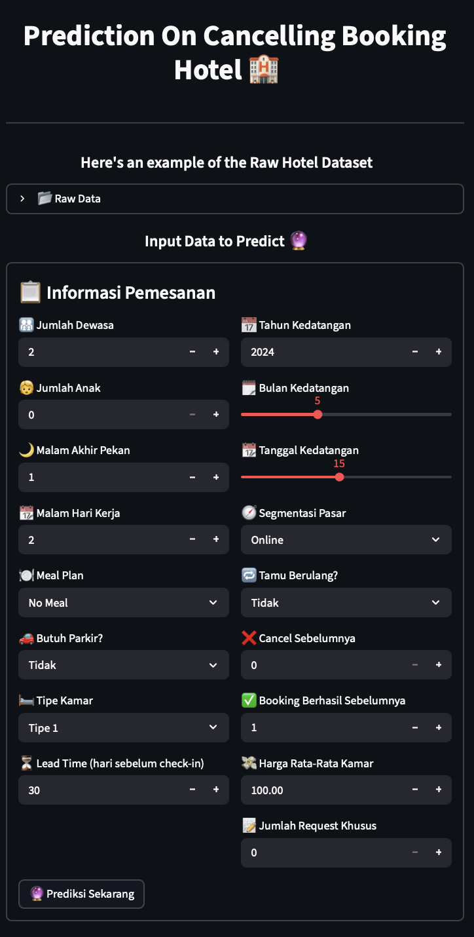Image resolution: width=474 pixels, height=937 pixels.
Task: Open the Segmentasi Pasar dropdown
Action: tap(346, 539)
